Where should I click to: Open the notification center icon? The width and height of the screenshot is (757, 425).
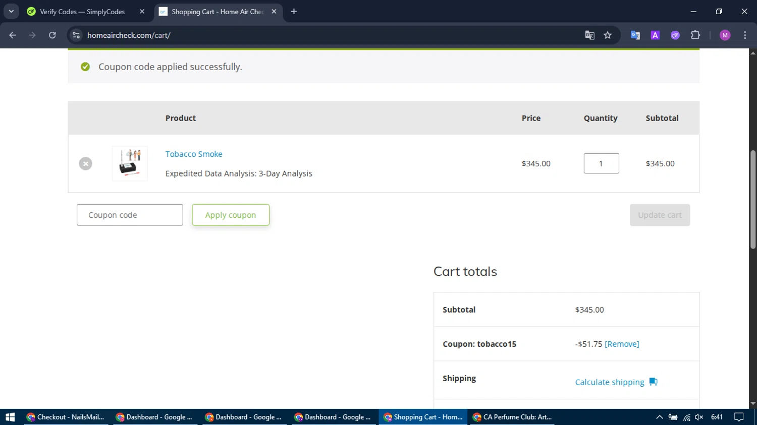[x=739, y=417]
